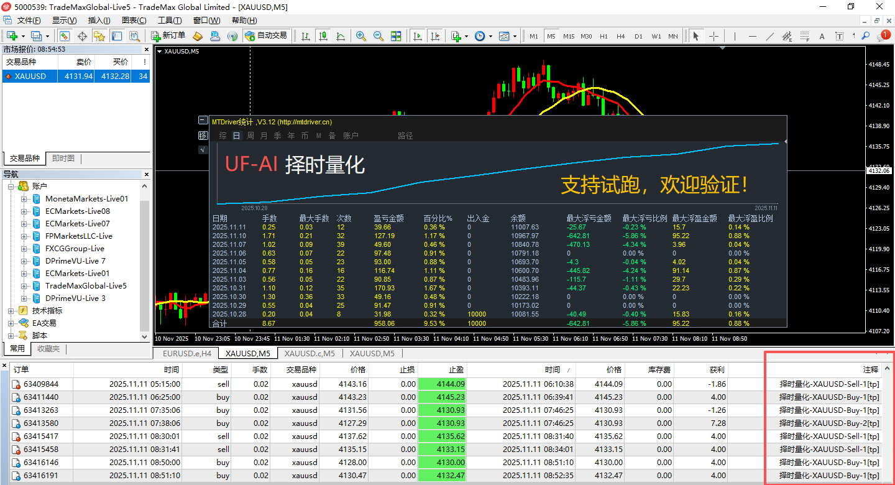This screenshot has height=485, width=895.
Task: Select the Horizontal Line drawing tool
Action: 752,35
